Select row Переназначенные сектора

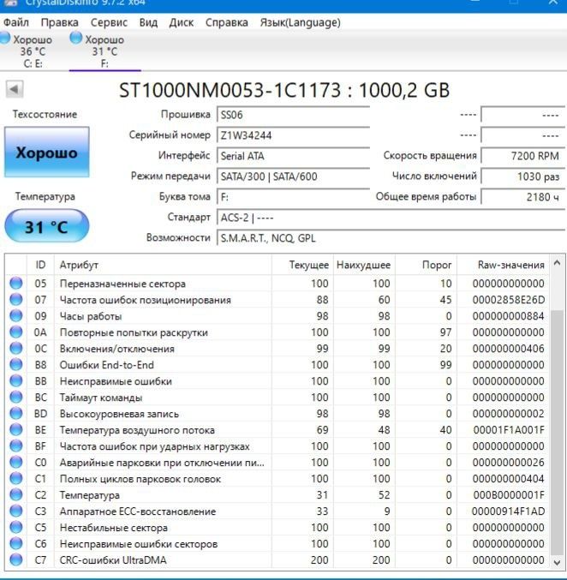(x=278, y=284)
